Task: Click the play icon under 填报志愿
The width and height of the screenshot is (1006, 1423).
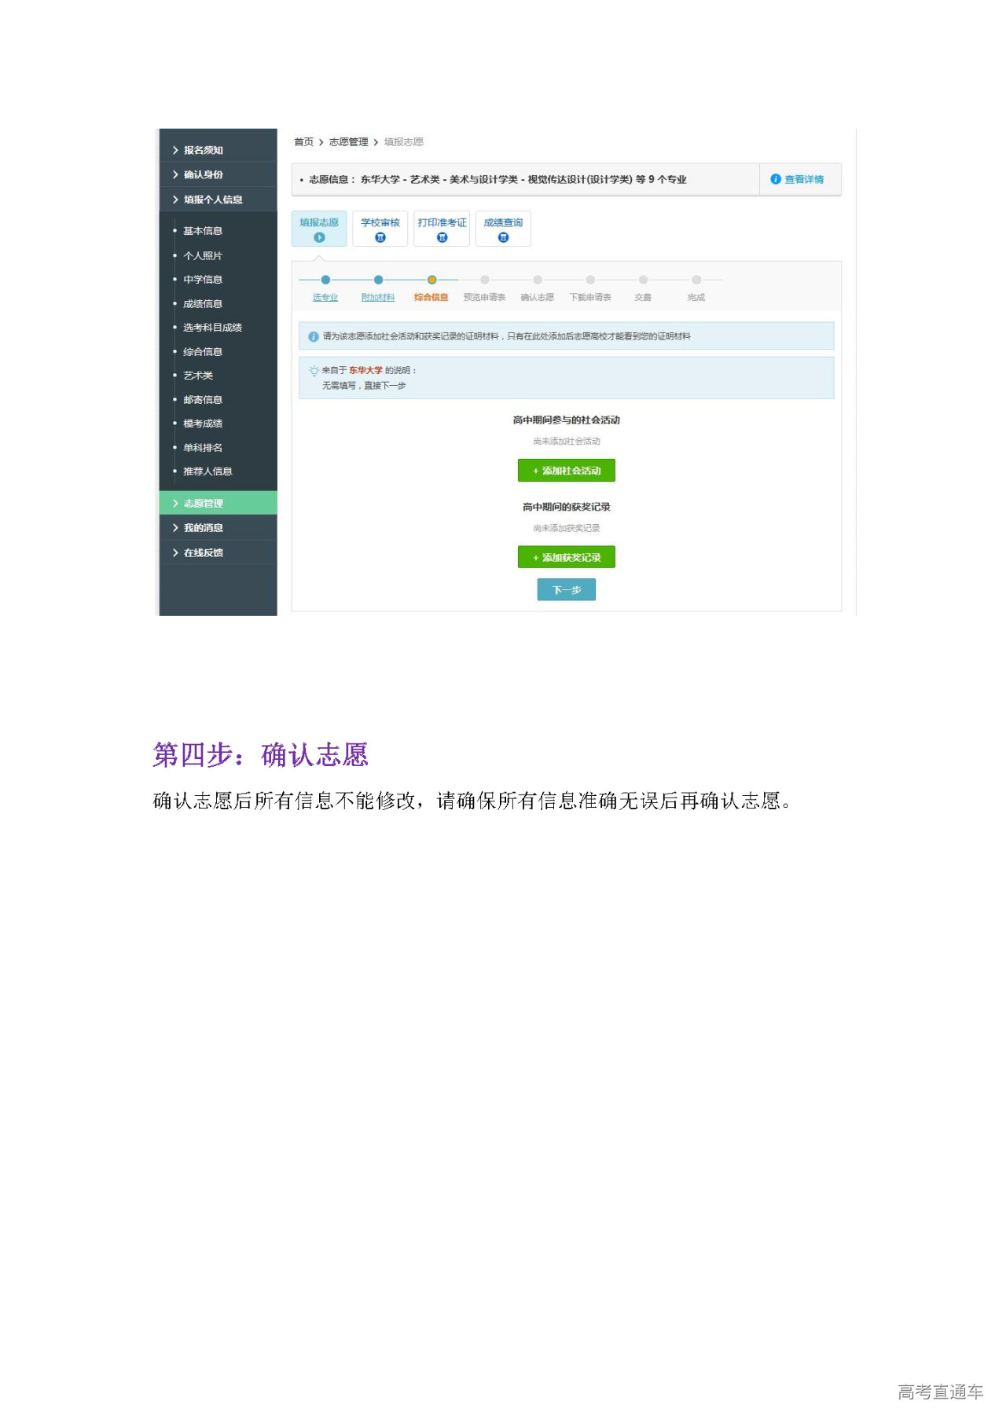Action: tap(319, 237)
